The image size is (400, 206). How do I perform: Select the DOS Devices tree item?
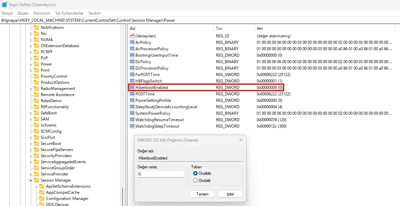point(57,204)
